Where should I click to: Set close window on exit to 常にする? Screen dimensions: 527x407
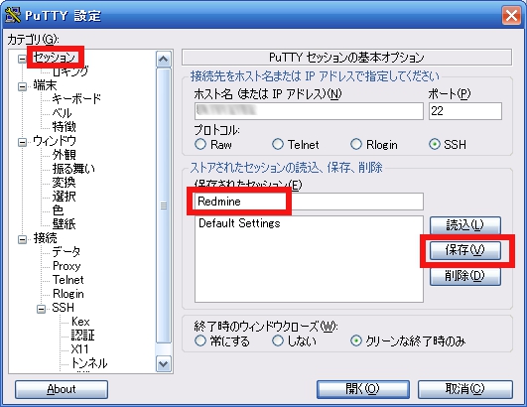click(x=200, y=341)
